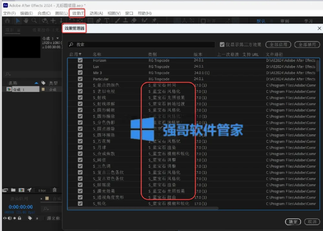The image size is (323, 231).
Task: Switch to the 学习 workspace
Action: coord(308,21)
